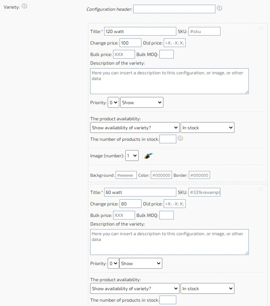The width and height of the screenshot is (270, 306).
Task: Expand first 'Show availability of variety?' dropdown
Action: point(135,128)
